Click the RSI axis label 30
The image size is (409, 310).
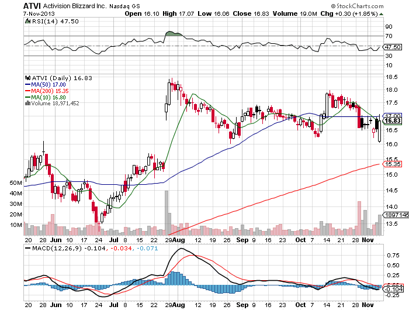tap(389, 56)
